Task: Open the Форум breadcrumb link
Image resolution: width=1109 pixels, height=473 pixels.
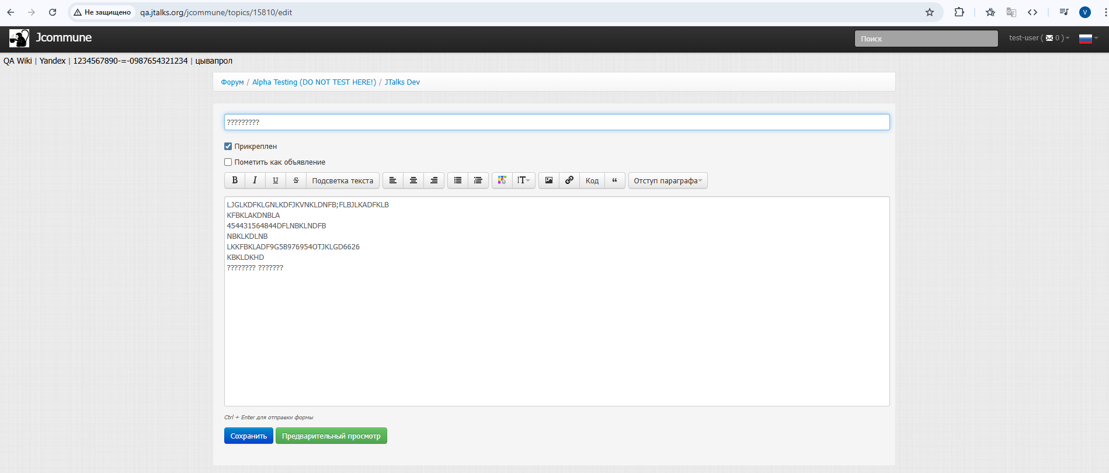Action: pyautogui.click(x=232, y=82)
